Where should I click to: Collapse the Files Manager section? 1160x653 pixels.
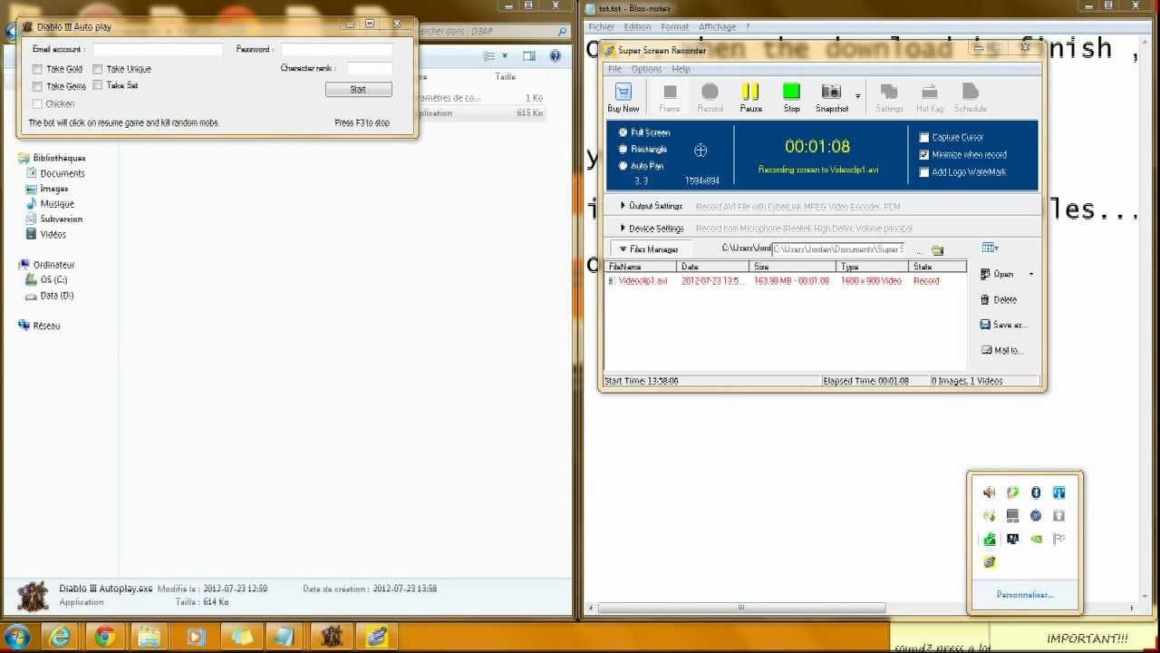click(x=649, y=249)
